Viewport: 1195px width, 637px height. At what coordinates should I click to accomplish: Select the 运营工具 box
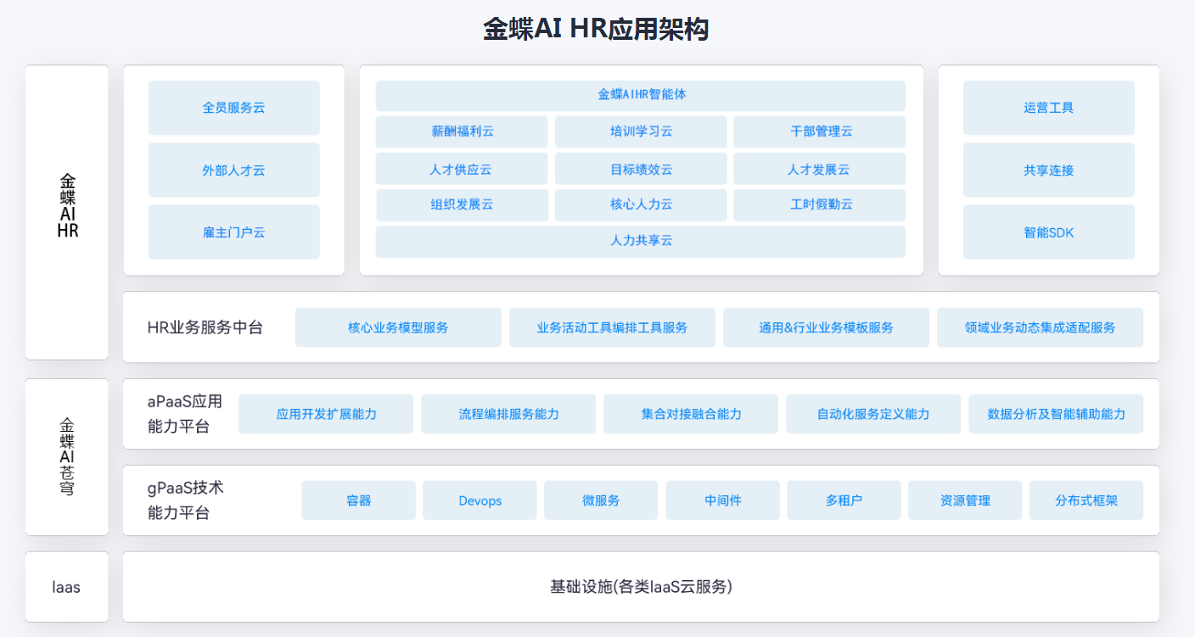point(1048,108)
